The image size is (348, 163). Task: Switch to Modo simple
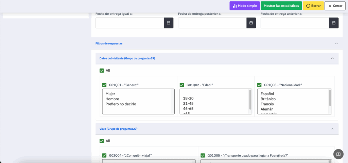pyautogui.click(x=244, y=6)
